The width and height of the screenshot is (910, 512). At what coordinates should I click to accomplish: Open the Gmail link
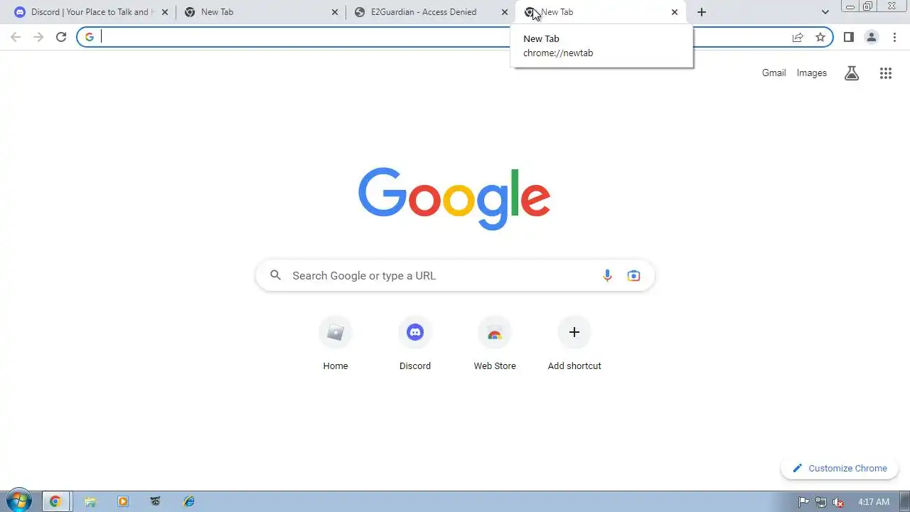click(773, 73)
